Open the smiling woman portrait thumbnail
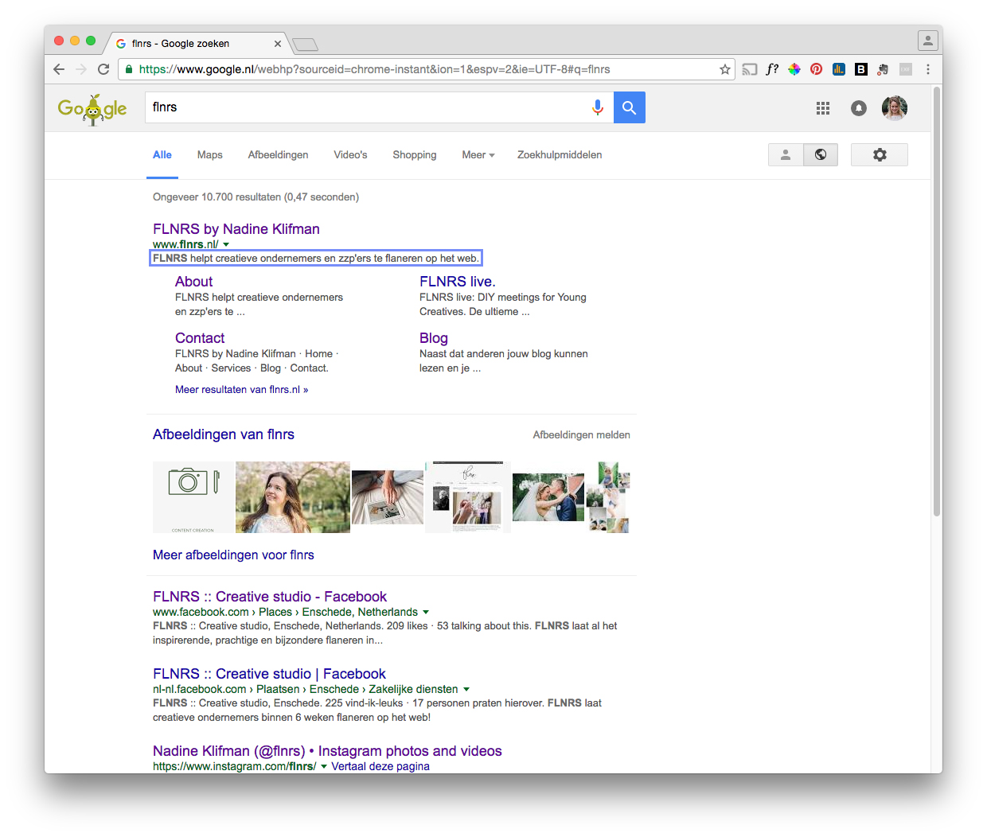 pyautogui.click(x=293, y=497)
